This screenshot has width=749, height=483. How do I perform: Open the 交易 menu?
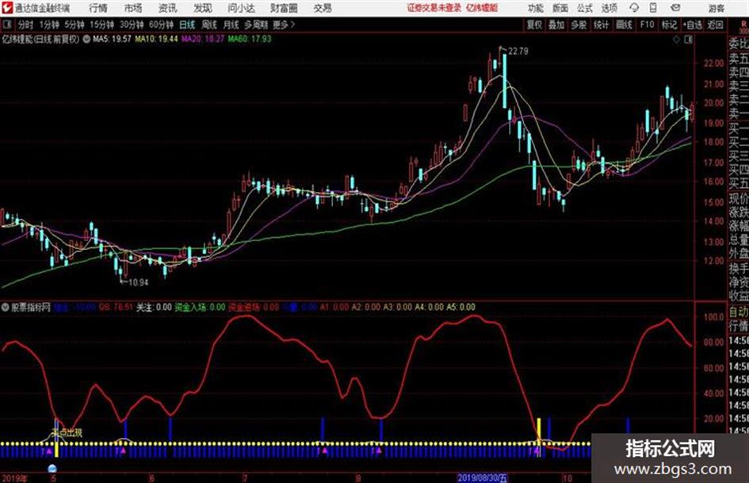tap(323, 8)
